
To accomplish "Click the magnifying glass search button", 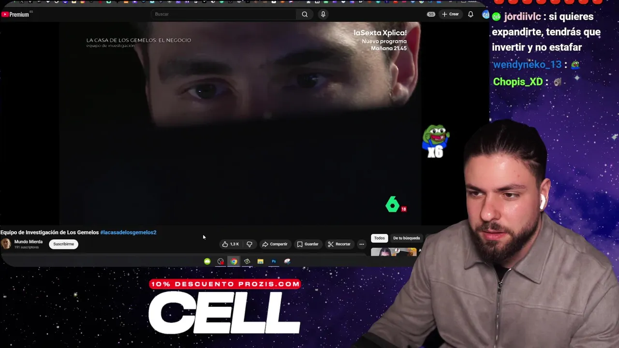I will click(305, 14).
